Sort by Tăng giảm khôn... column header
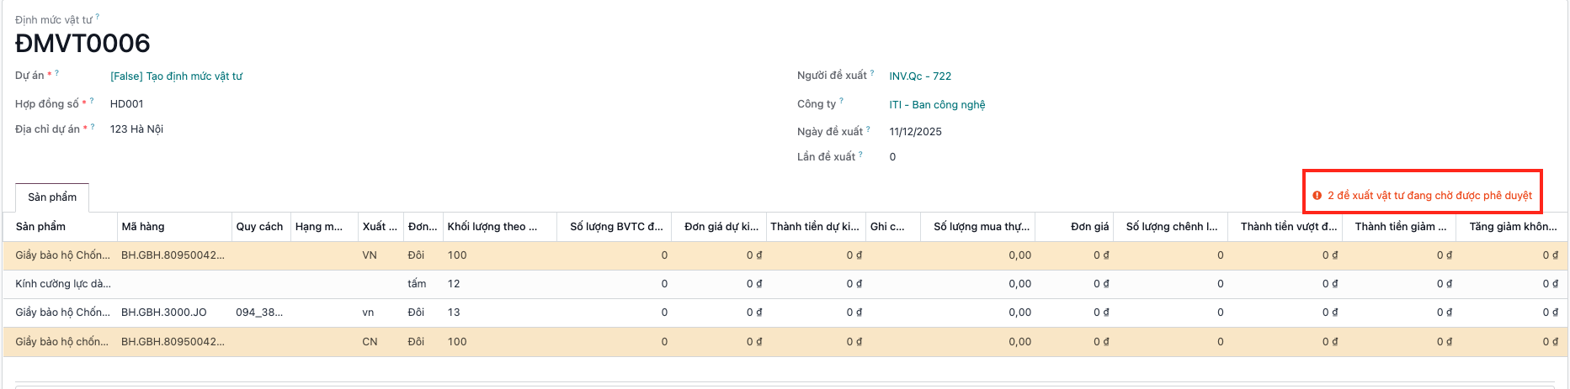1570x389 pixels. pyautogui.click(x=1513, y=227)
